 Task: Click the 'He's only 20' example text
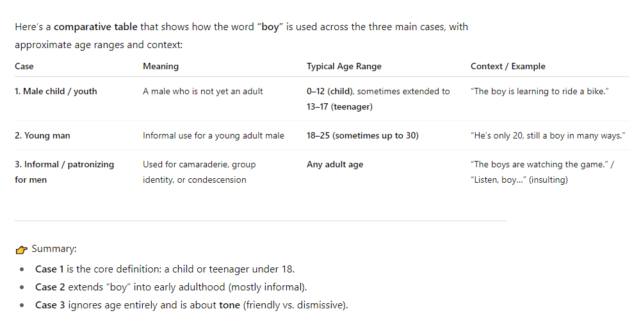tap(548, 135)
